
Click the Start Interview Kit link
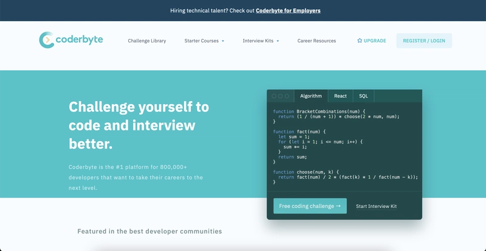376,206
